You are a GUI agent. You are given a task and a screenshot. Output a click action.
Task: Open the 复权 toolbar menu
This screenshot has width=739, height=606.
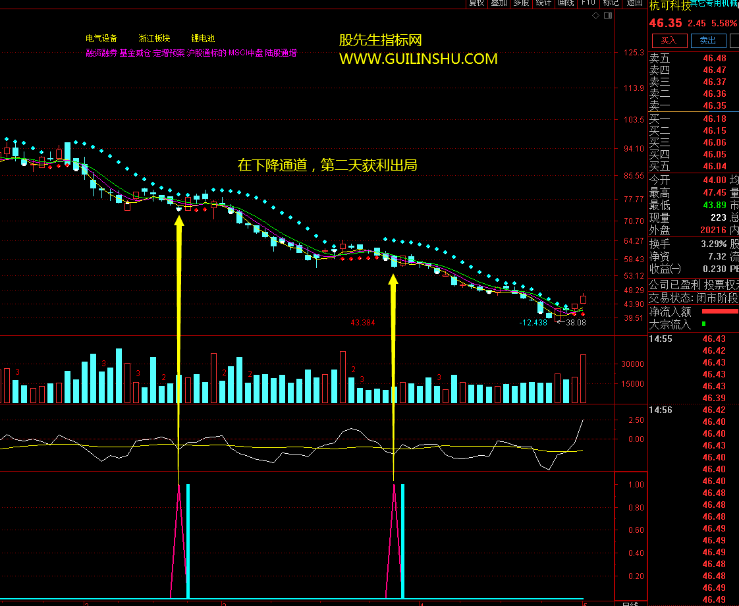click(476, 3)
